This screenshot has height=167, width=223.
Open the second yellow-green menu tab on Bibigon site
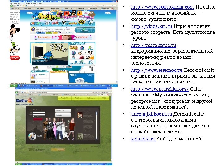tap(77, 98)
